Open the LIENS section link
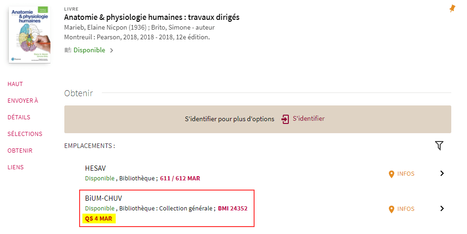 (15, 167)
